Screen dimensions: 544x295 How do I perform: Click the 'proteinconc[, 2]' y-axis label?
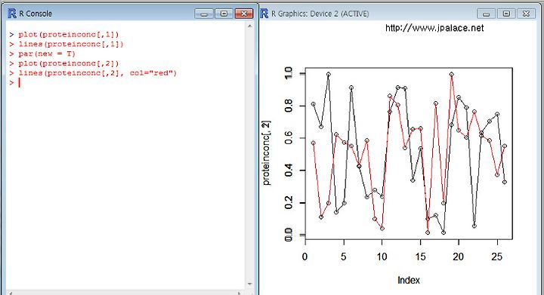(x=266, y=153)
